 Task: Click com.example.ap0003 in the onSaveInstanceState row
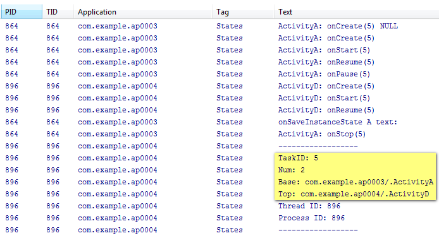(117, 122)
